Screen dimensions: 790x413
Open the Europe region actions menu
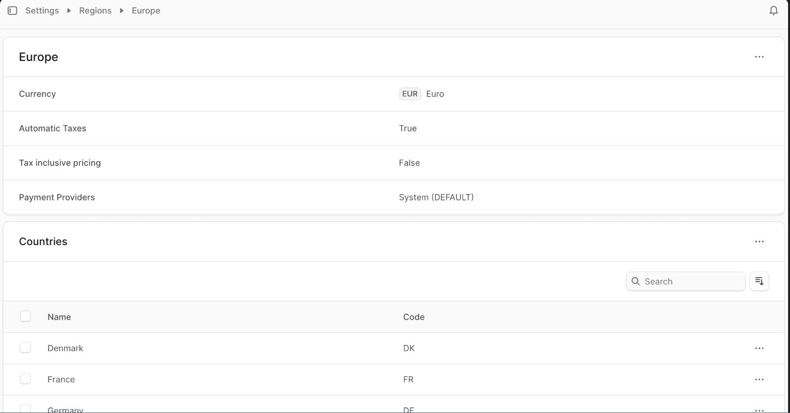click(x=759, y=57)
